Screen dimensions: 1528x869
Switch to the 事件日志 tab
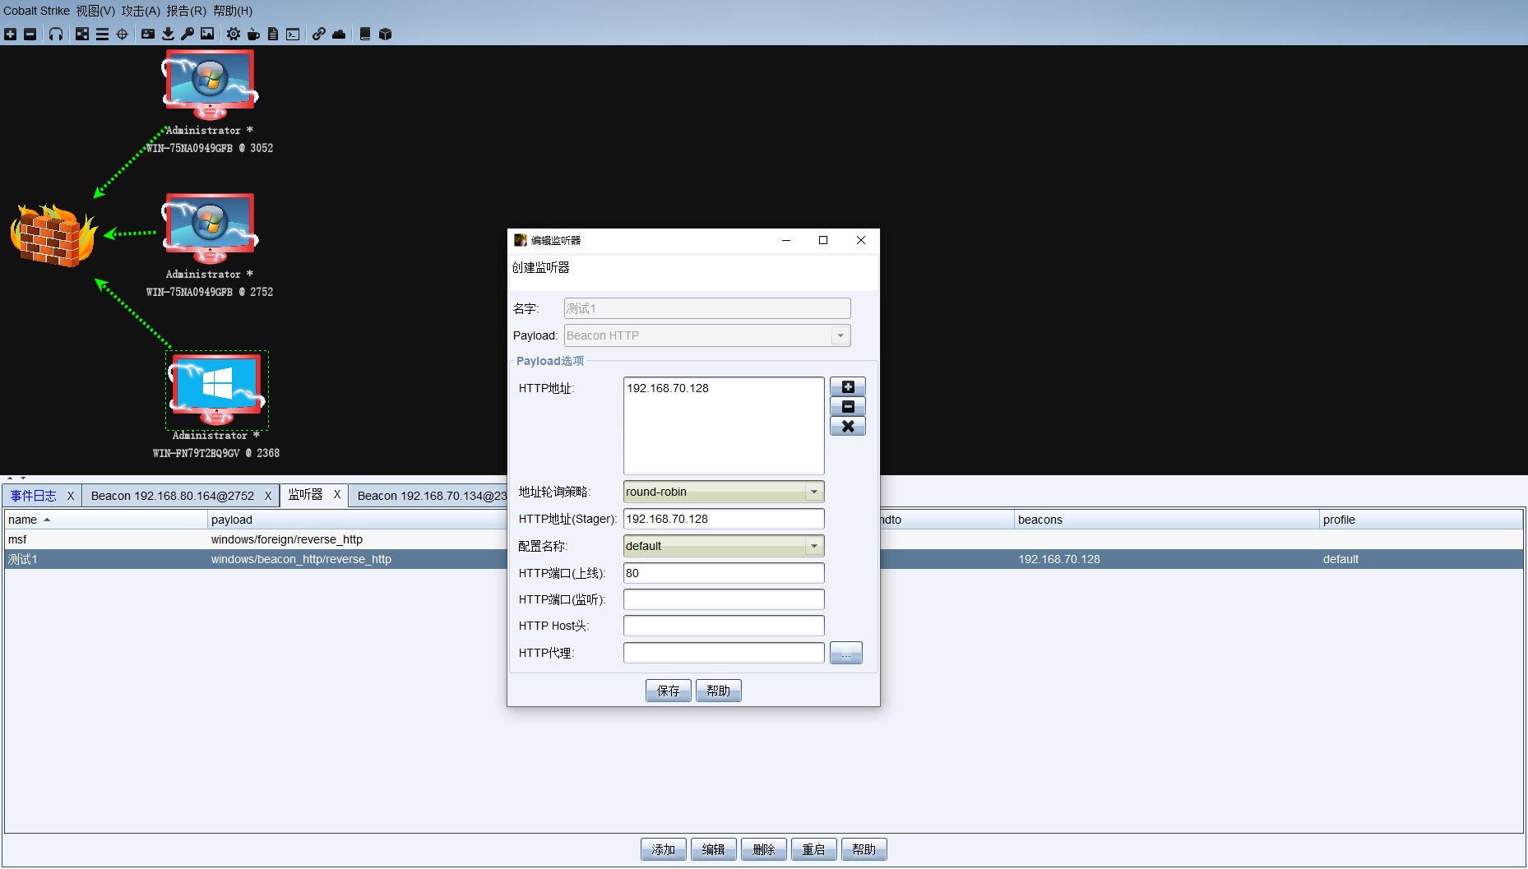coord(33,495)
